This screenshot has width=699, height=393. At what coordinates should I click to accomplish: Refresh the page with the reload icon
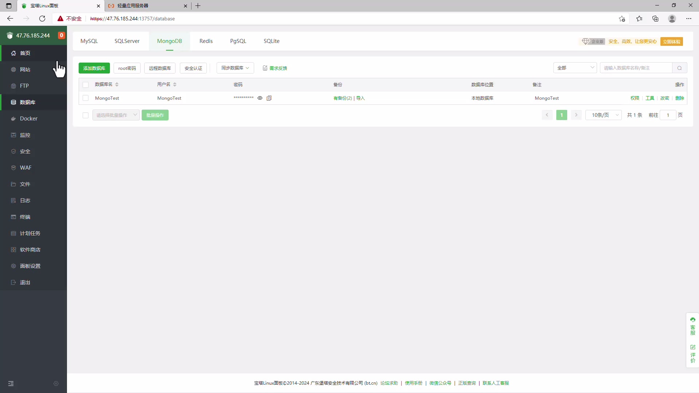(42, 19)
